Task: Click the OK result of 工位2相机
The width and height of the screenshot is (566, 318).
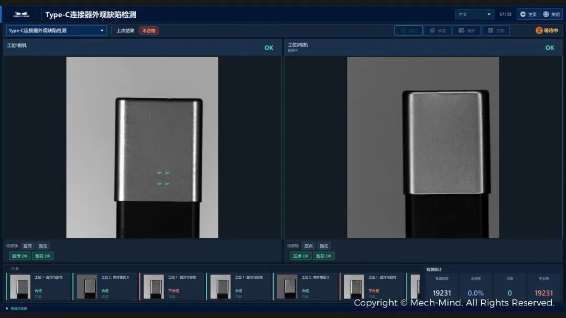Action: coord(550,48)
